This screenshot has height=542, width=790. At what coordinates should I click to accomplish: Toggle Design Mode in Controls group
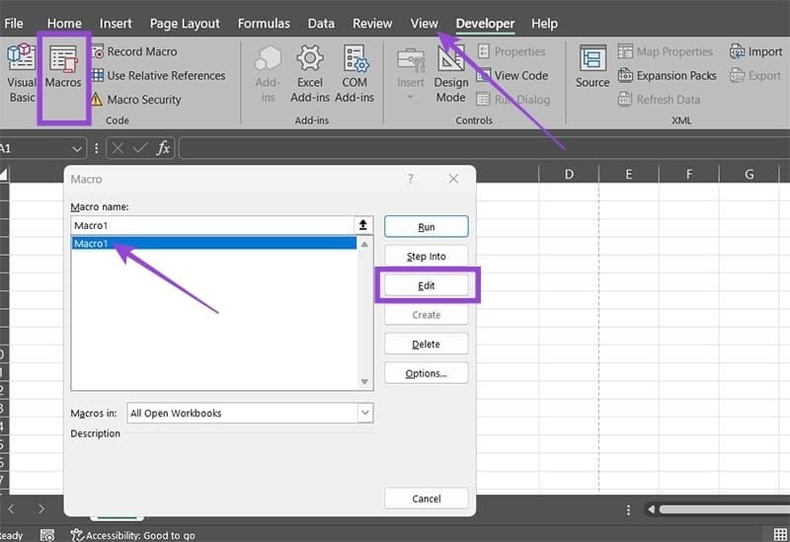click(x=451, y=72)
